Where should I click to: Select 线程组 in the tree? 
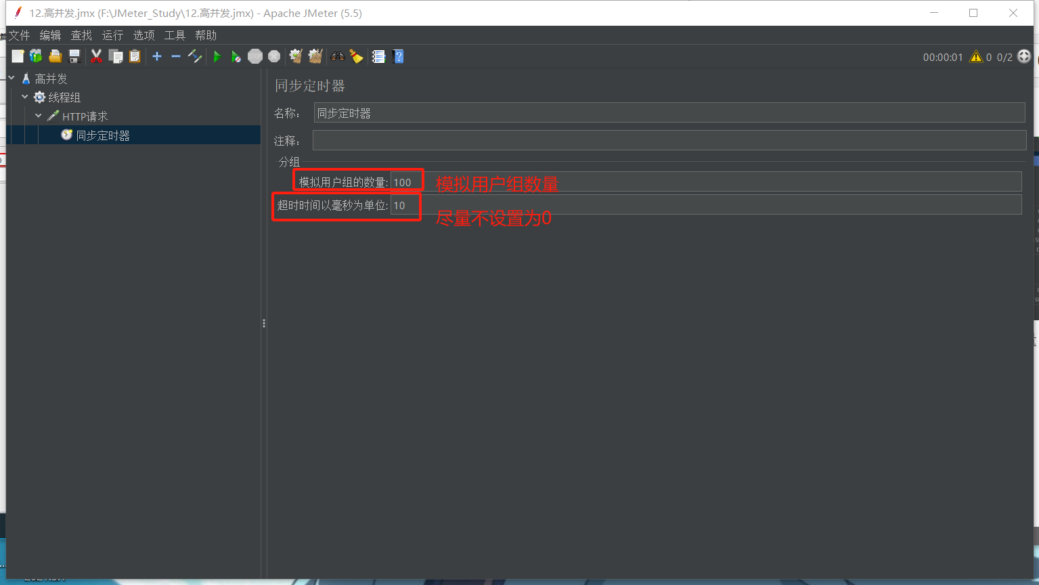coord(64,97)
